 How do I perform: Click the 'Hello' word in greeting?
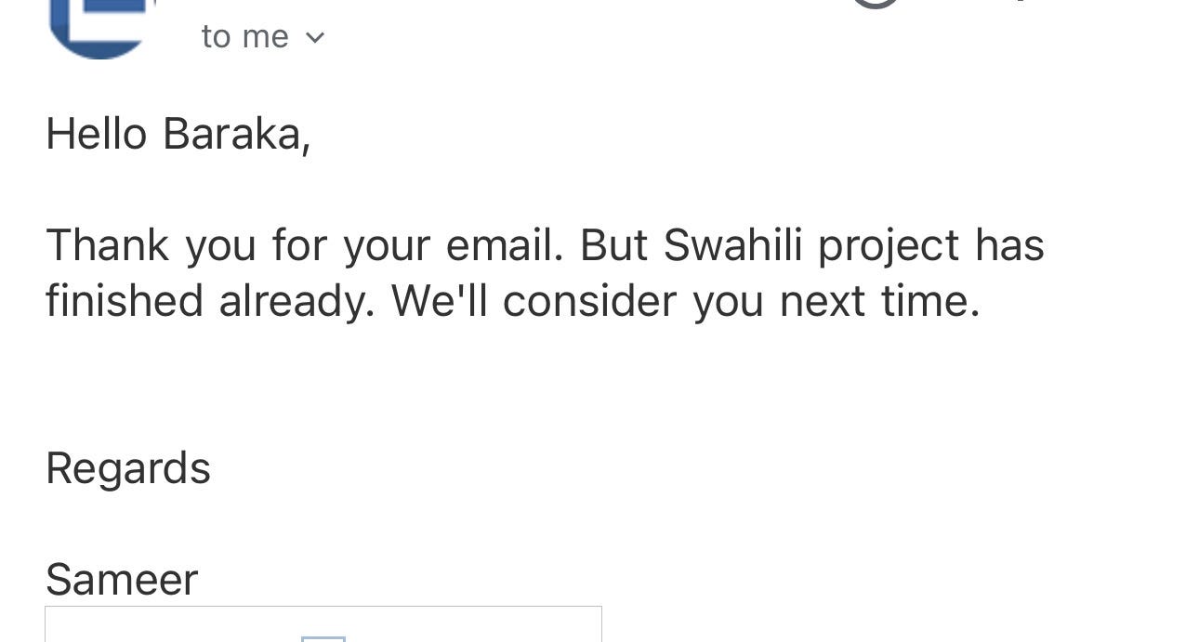coord(97,134)
